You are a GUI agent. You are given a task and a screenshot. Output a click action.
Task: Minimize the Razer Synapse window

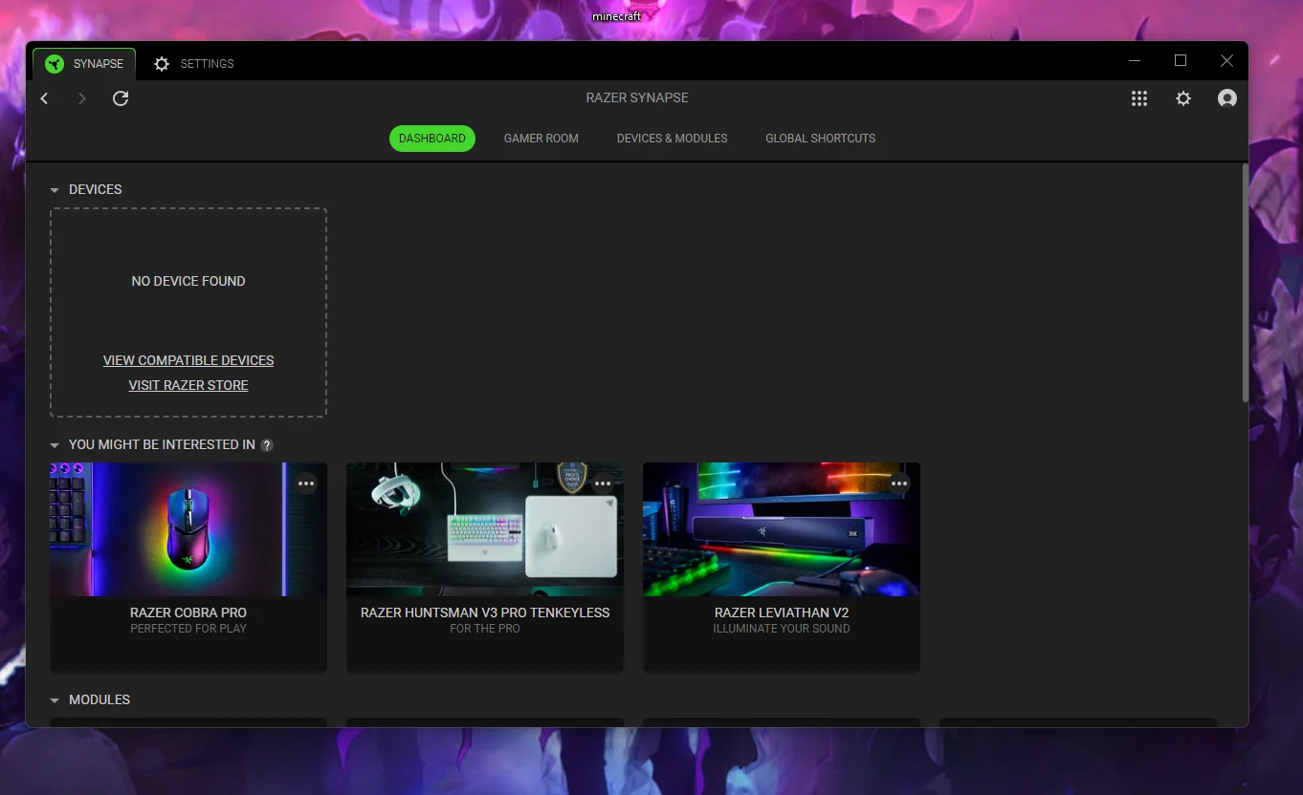point(1135,60)
